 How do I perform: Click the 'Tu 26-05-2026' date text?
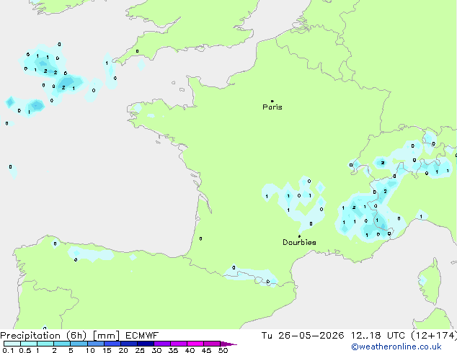tap(303, 336)
